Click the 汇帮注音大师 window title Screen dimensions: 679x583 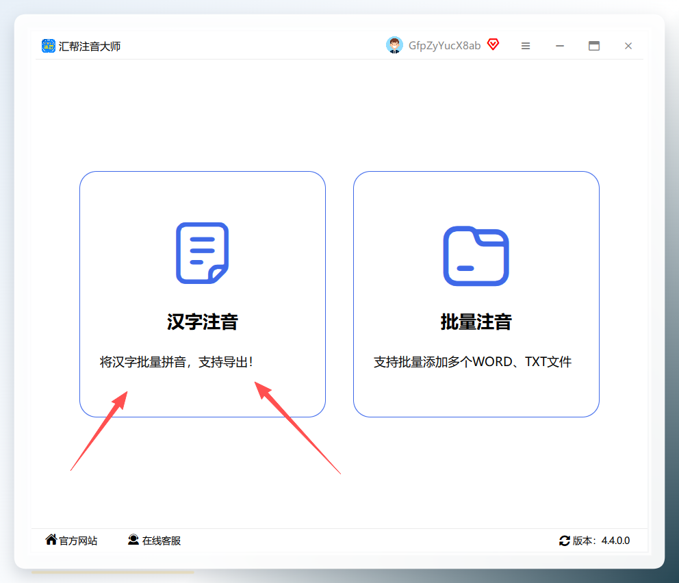[x=90, y=47]
